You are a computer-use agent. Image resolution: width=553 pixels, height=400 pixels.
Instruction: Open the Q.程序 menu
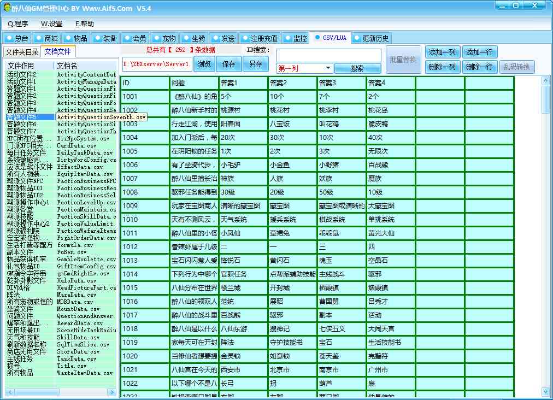pyautogui.click(x=18, y=24)
